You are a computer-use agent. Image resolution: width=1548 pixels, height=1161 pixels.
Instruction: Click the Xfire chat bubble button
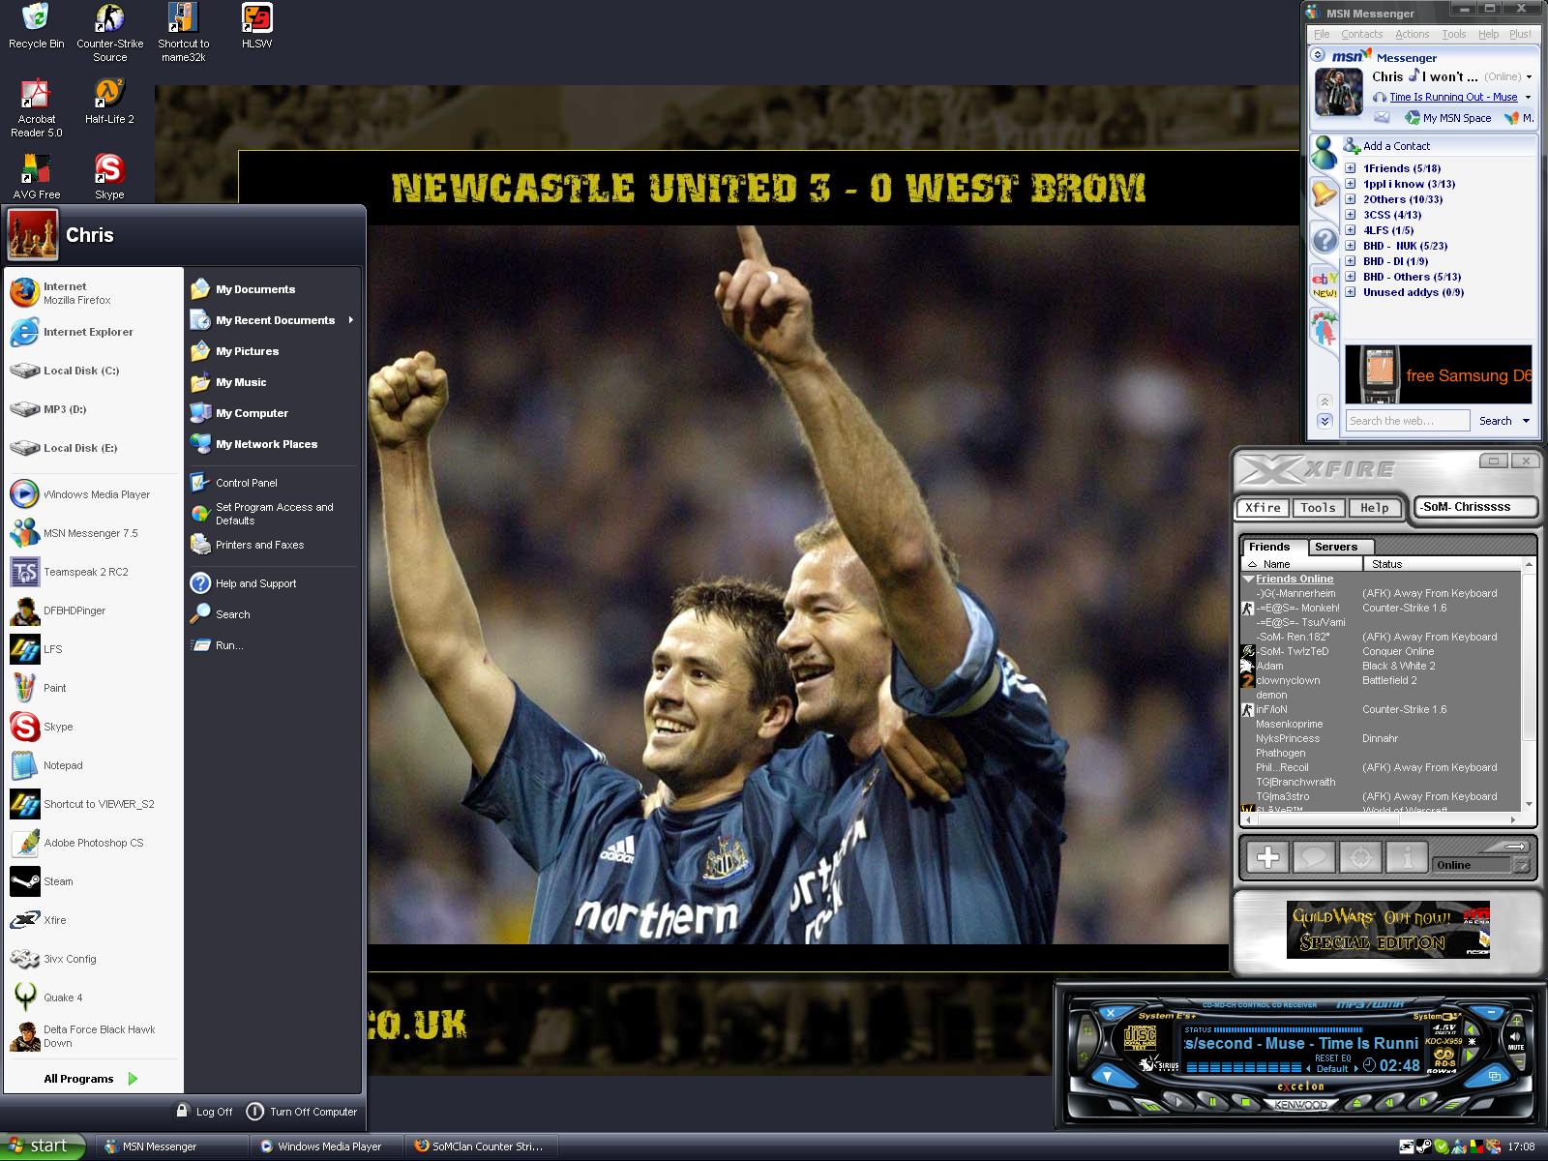[1314, 857]
